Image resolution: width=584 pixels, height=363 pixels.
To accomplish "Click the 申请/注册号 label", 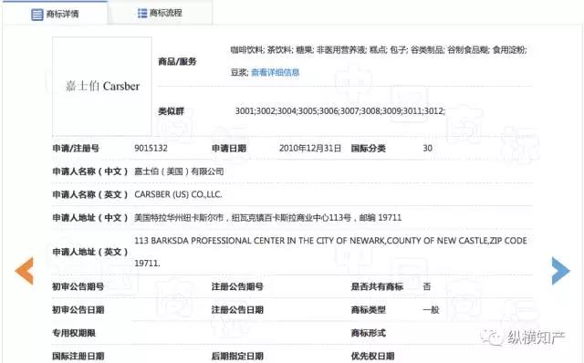I will point(76,148).
